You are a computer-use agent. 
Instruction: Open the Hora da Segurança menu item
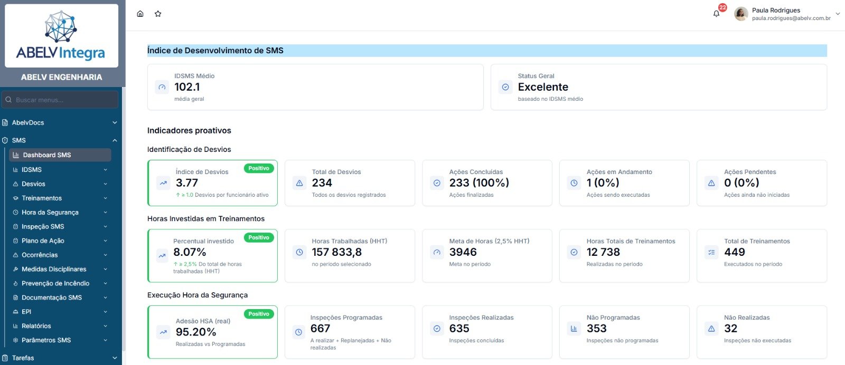point(50,213)
